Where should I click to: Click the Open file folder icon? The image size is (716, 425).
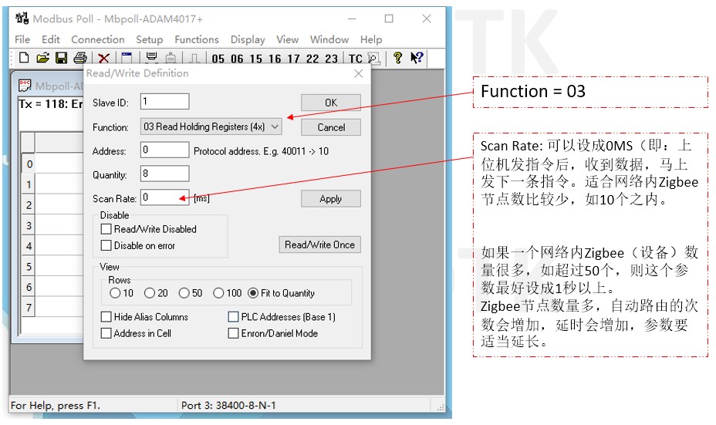click(x=42, y=58)
